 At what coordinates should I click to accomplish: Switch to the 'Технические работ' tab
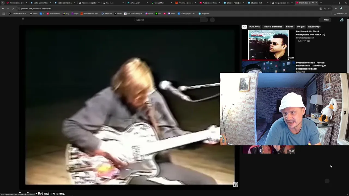[x=89, y=3]
